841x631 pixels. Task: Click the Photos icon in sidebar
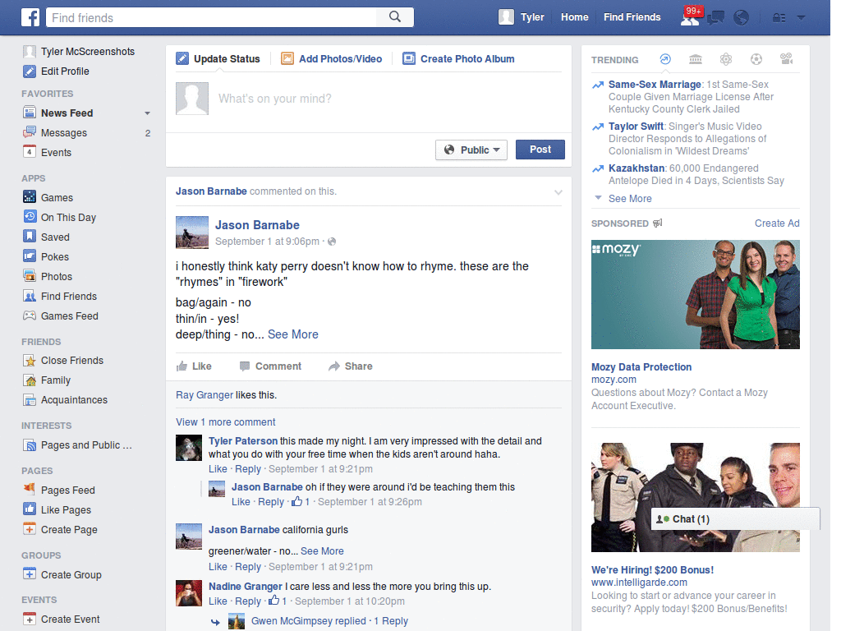[x=30, y=276]
